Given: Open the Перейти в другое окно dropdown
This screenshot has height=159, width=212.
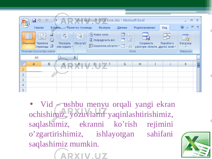Looking at the screenshot, I should (167, 40).
